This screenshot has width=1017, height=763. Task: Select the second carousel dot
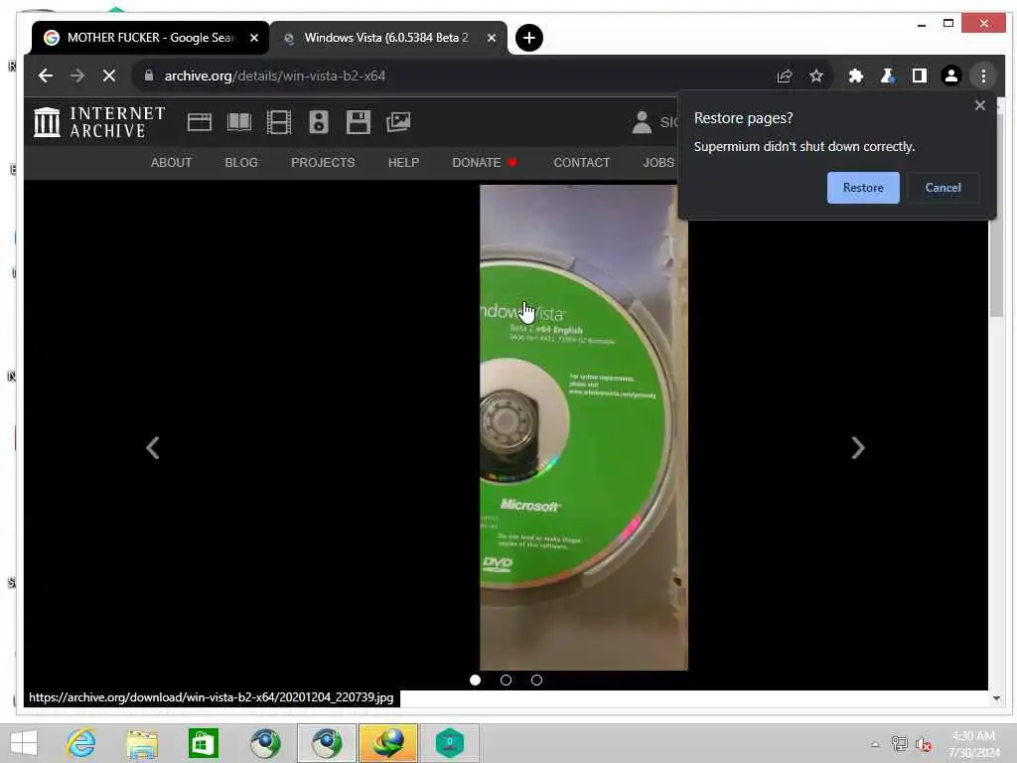click(x=506, y=680)
